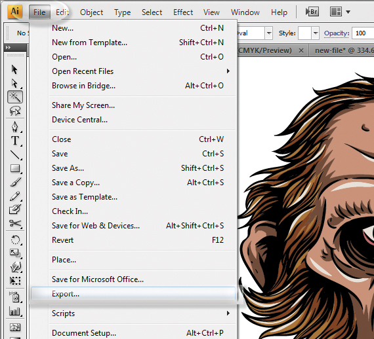Image resolution: width=374 pixels, height=339 pixels.
Task: Close the CMYK/Preview document tab
Action: pos(301,50)
